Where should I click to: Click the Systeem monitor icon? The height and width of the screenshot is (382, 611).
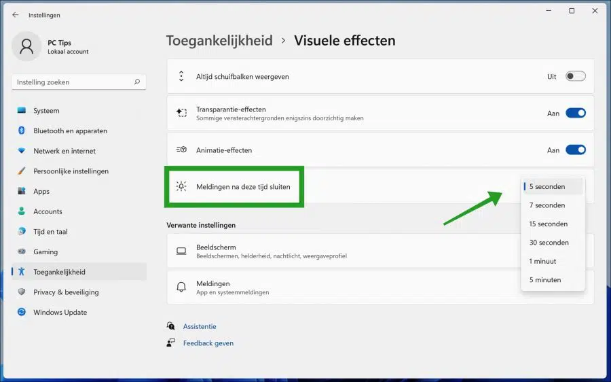point(22,110)
